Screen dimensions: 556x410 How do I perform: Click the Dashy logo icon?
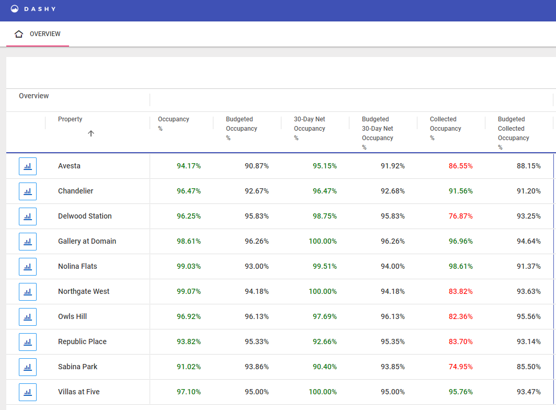[15, 9]
